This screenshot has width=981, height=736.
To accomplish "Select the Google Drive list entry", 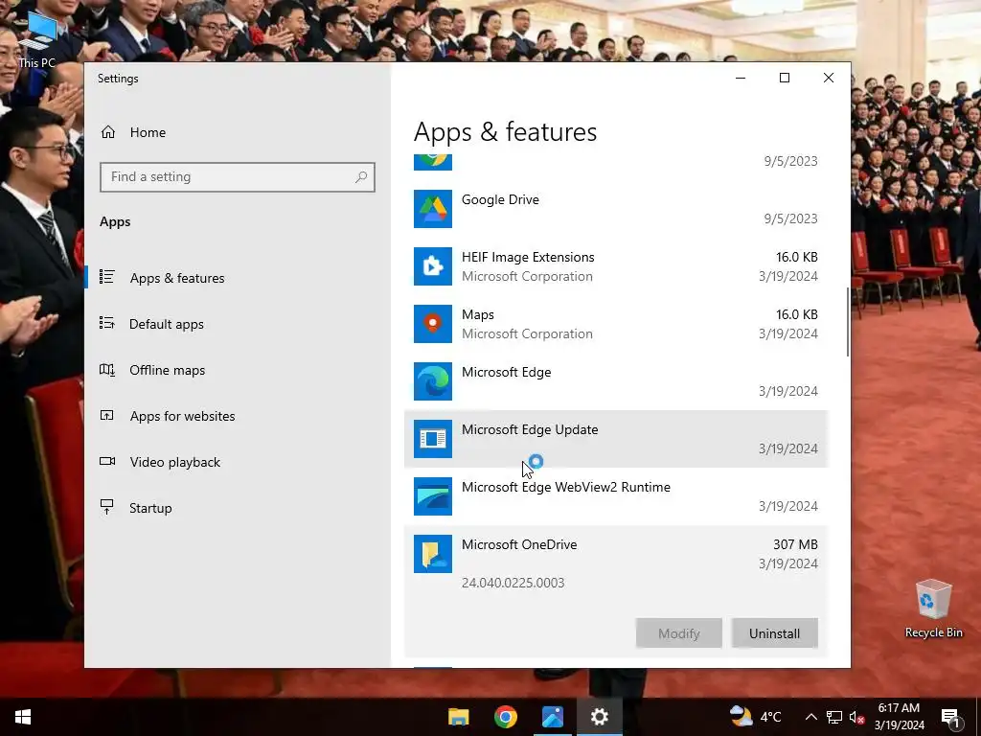I will [616, 209].
